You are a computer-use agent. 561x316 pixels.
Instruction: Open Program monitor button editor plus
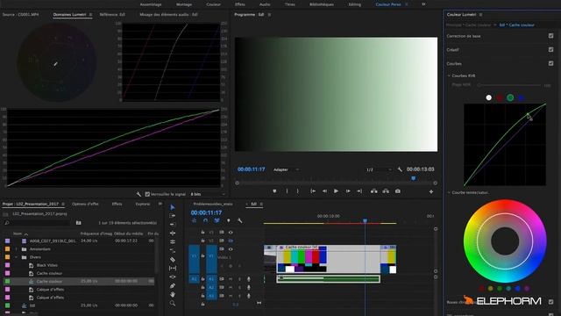pyautogui.click(x=431, y=191)
